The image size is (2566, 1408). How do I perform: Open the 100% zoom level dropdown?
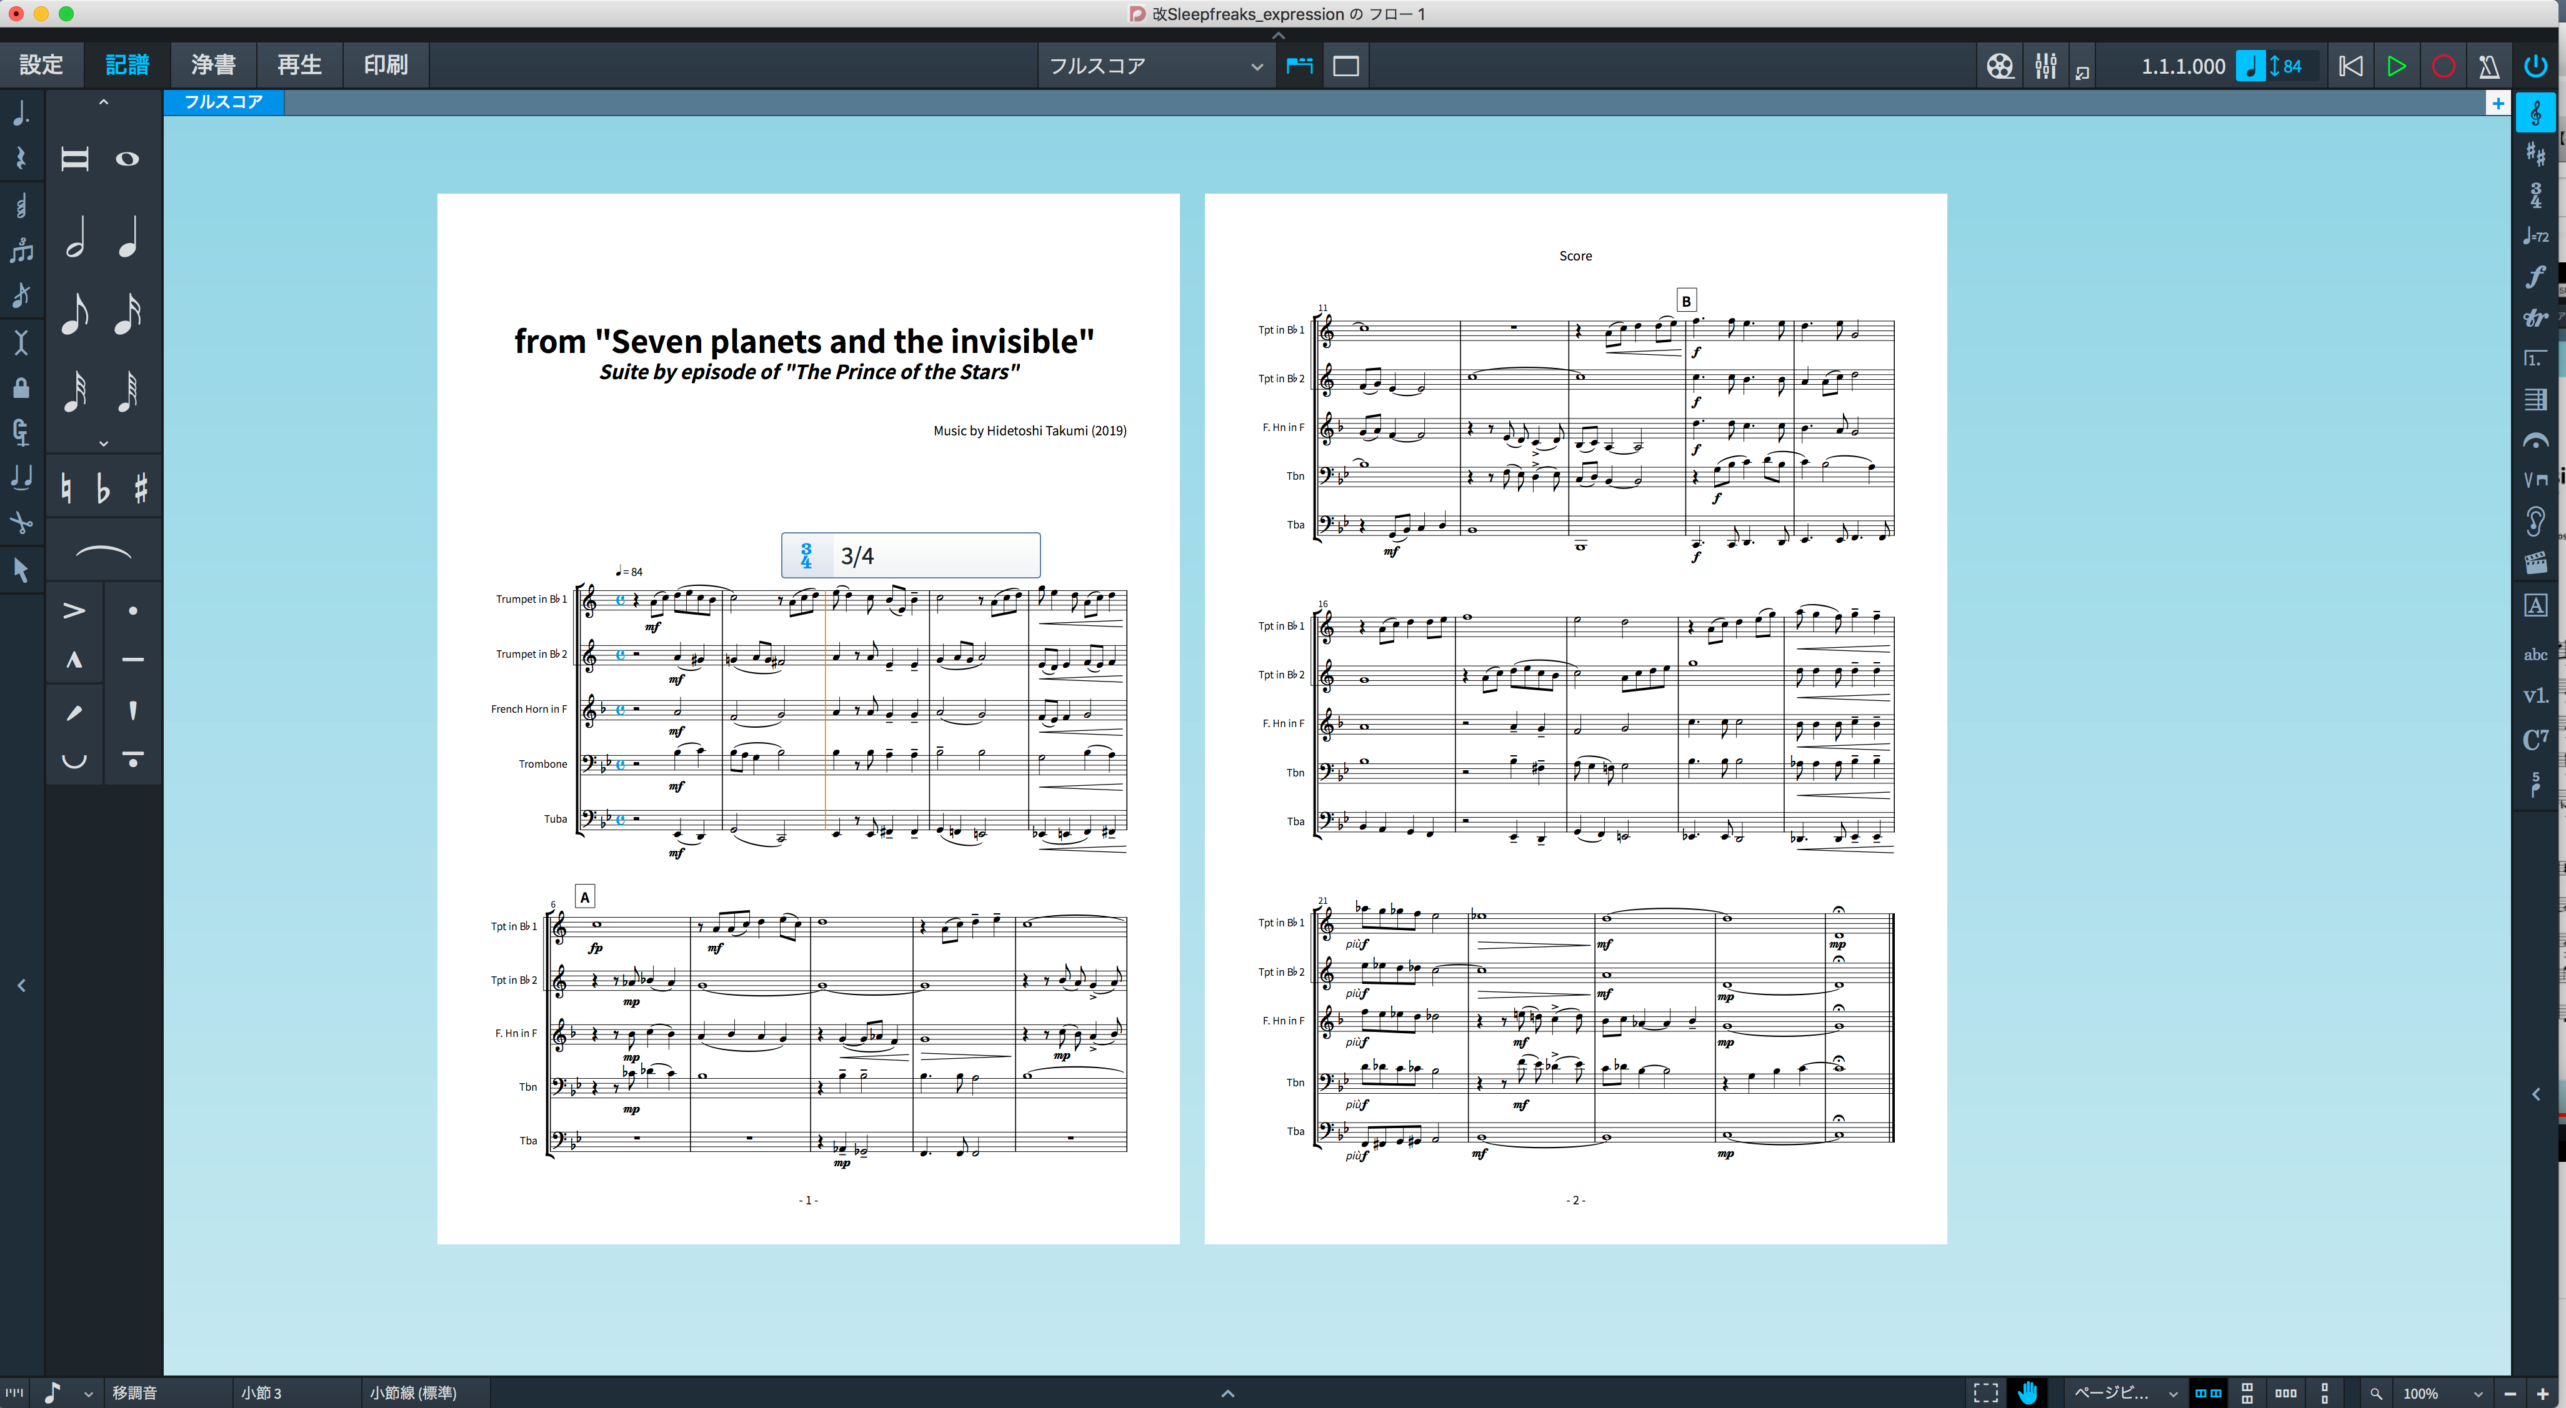(2440, 1393)
